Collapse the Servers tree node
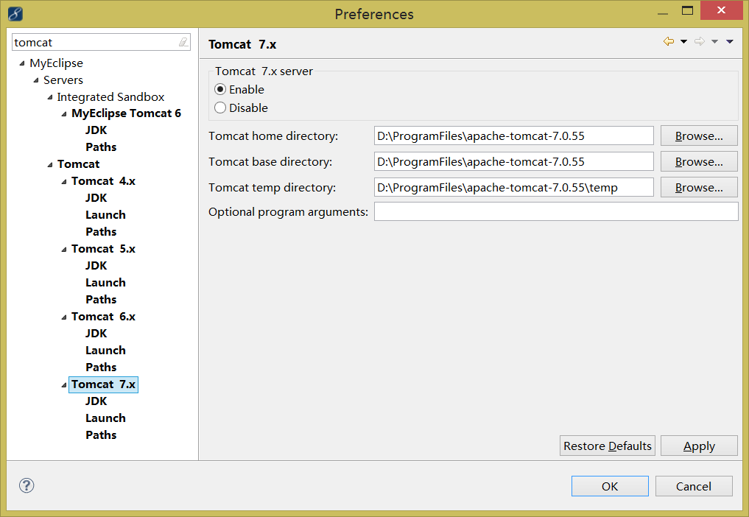This screenshot has height=517, width=749. 36,80
